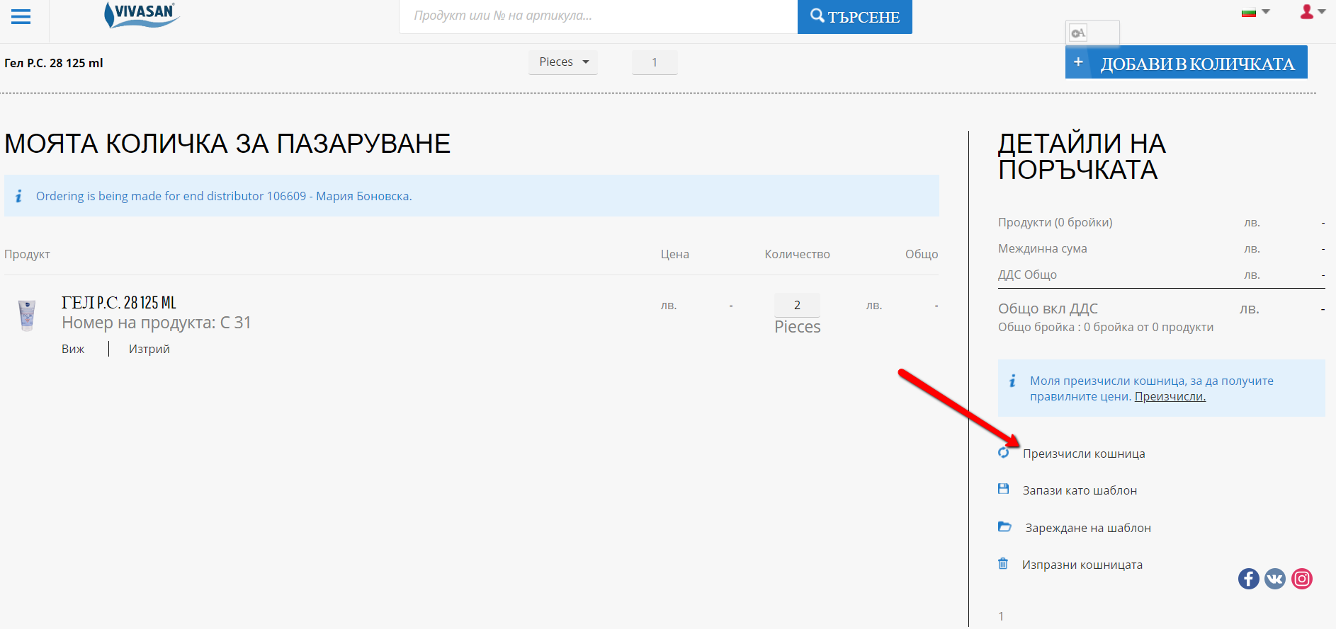Open the user account dropdown
The width and height of the screenshot is (1336, 629).
click(x=1313, y=11)
